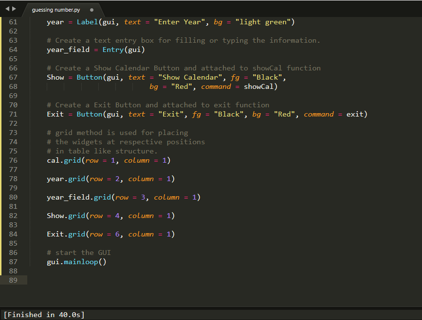Click the Label function call on line 61
422x320 pixels.
pyautogui.click(x=88, y=21)
